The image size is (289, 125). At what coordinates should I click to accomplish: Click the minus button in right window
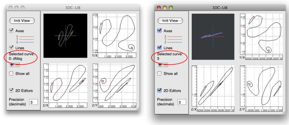click(x=166, y=65)
